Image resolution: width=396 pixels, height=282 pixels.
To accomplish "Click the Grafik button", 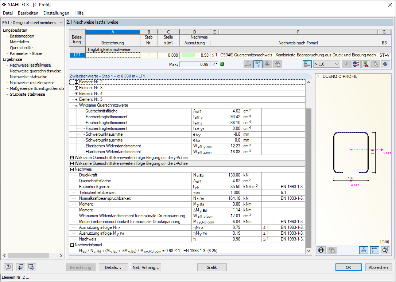I will tap(212, 267).
